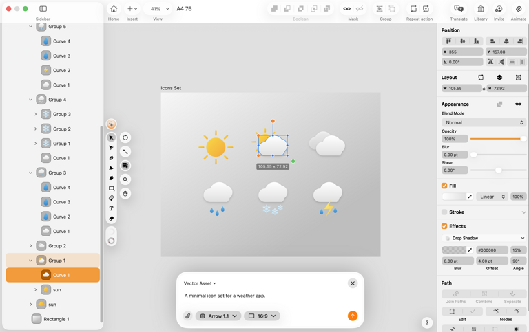Click the Repeat action icon
529x332 pixels.
[x=413, y=9]
